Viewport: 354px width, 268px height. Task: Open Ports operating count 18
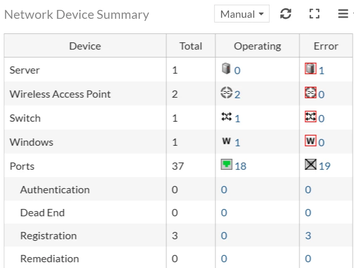click(x=241, y=166)
